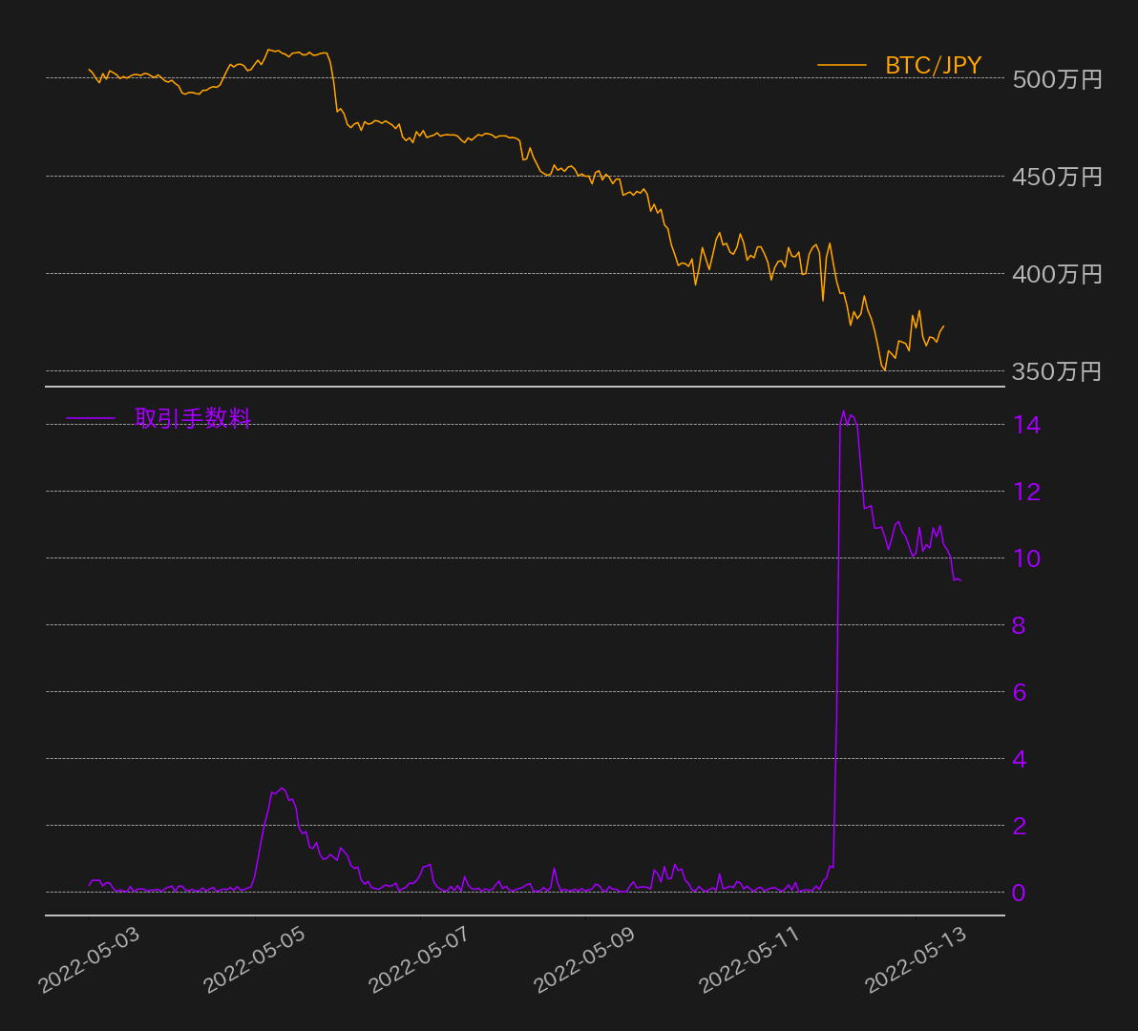Click the 2022-05-09 date tick label
1138x1031 pixels.
coord(584,959)
